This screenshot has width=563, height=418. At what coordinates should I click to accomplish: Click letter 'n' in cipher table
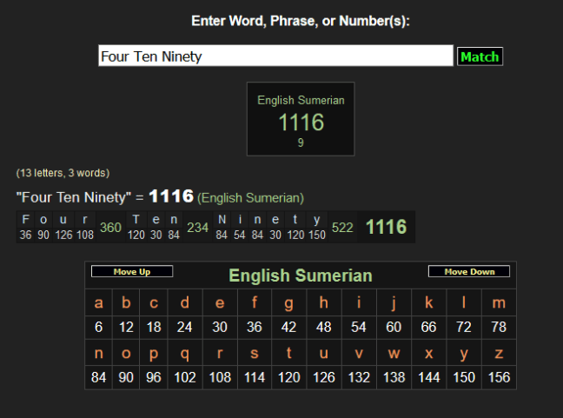coord(99,354)
